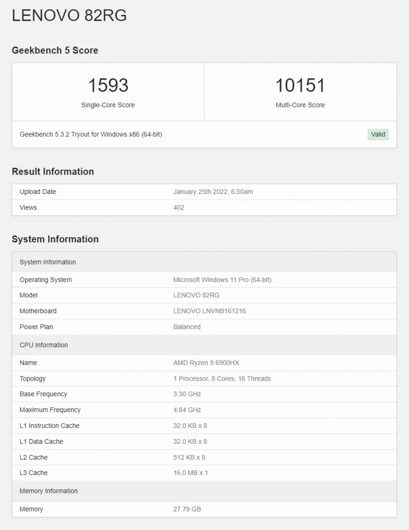Click the L1 Instruction Cache 32.0 KB x 8 value
The width and height of the screenshot is (409, 530).
(190, 426)
